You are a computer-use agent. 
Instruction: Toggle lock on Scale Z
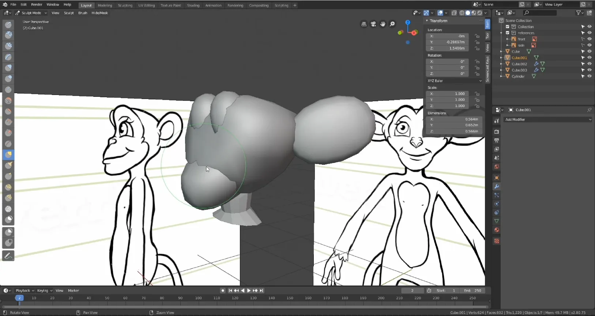(477, 106)
